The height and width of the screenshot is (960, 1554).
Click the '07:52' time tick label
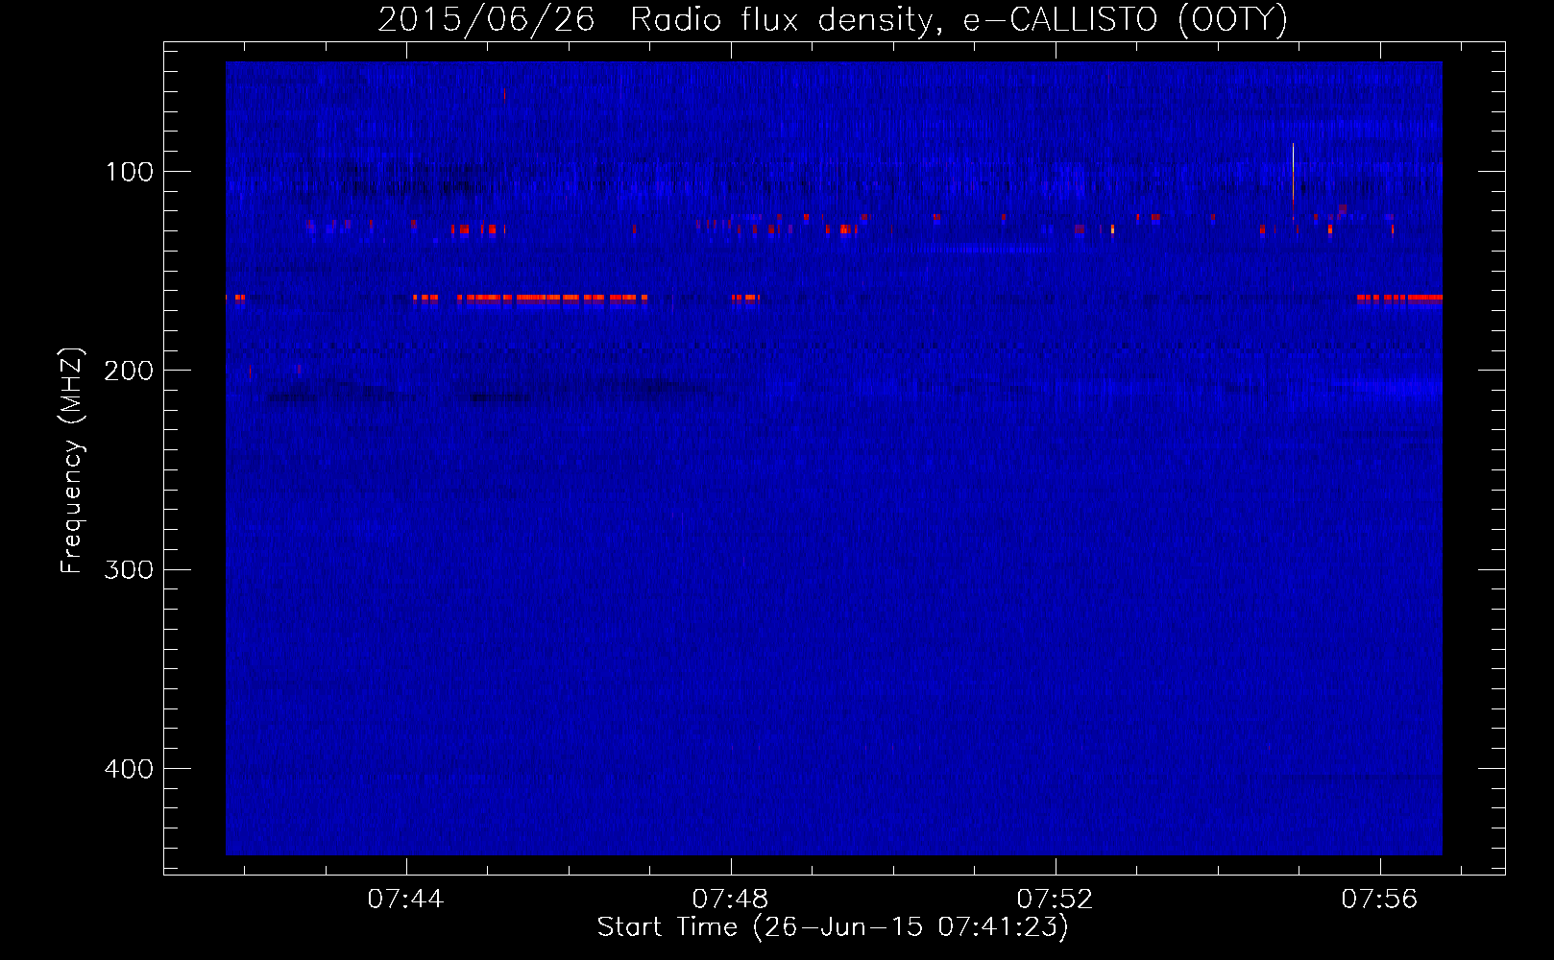point(1056,899)
